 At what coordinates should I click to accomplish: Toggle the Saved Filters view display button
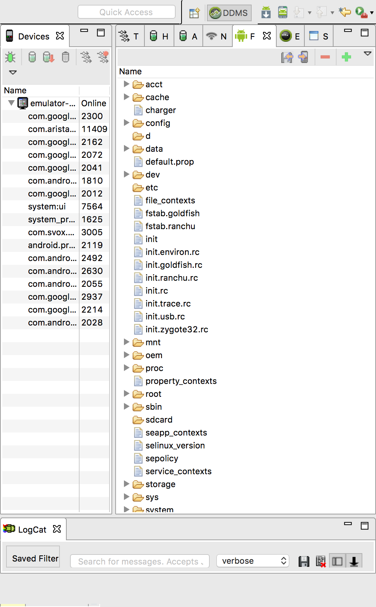click(337, 561)
